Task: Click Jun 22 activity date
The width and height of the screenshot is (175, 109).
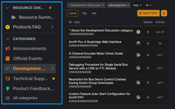Action: click(x=160, y=32)
